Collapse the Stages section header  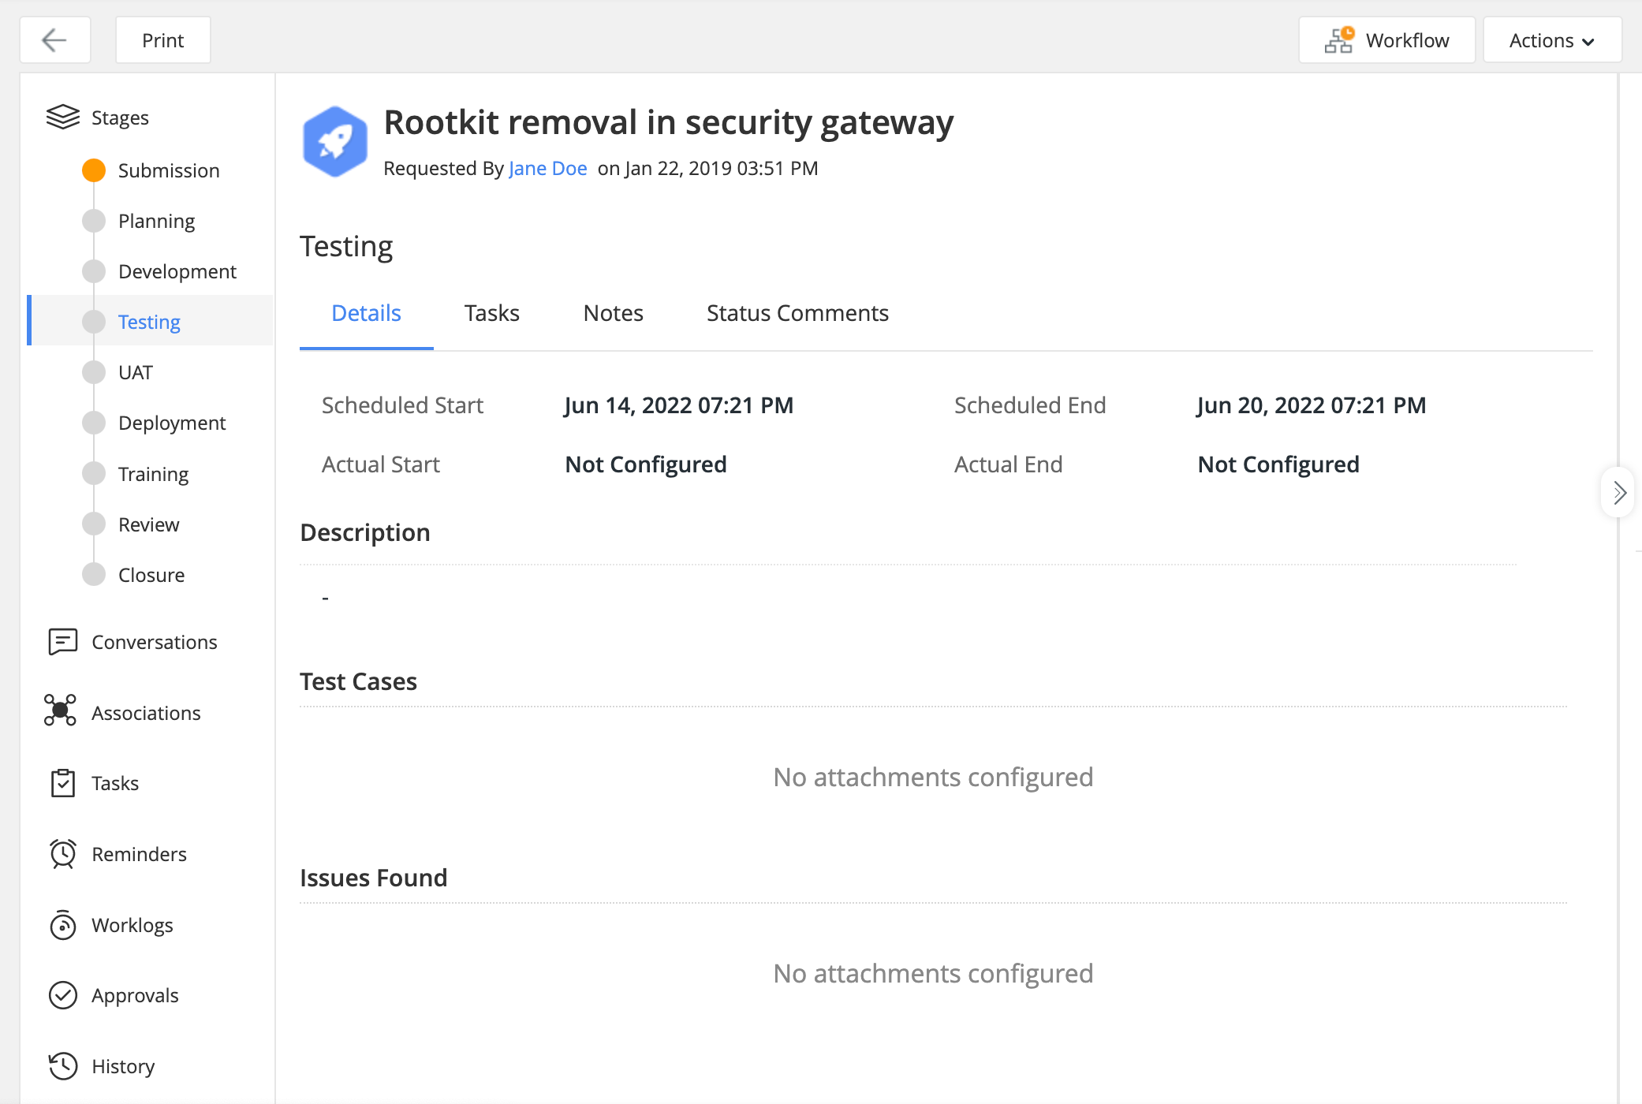120,117
